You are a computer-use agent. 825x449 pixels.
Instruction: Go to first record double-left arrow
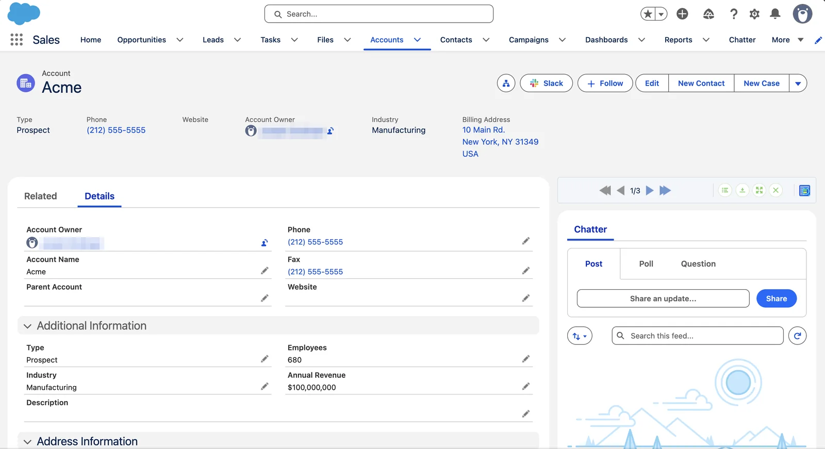[605, 190]
